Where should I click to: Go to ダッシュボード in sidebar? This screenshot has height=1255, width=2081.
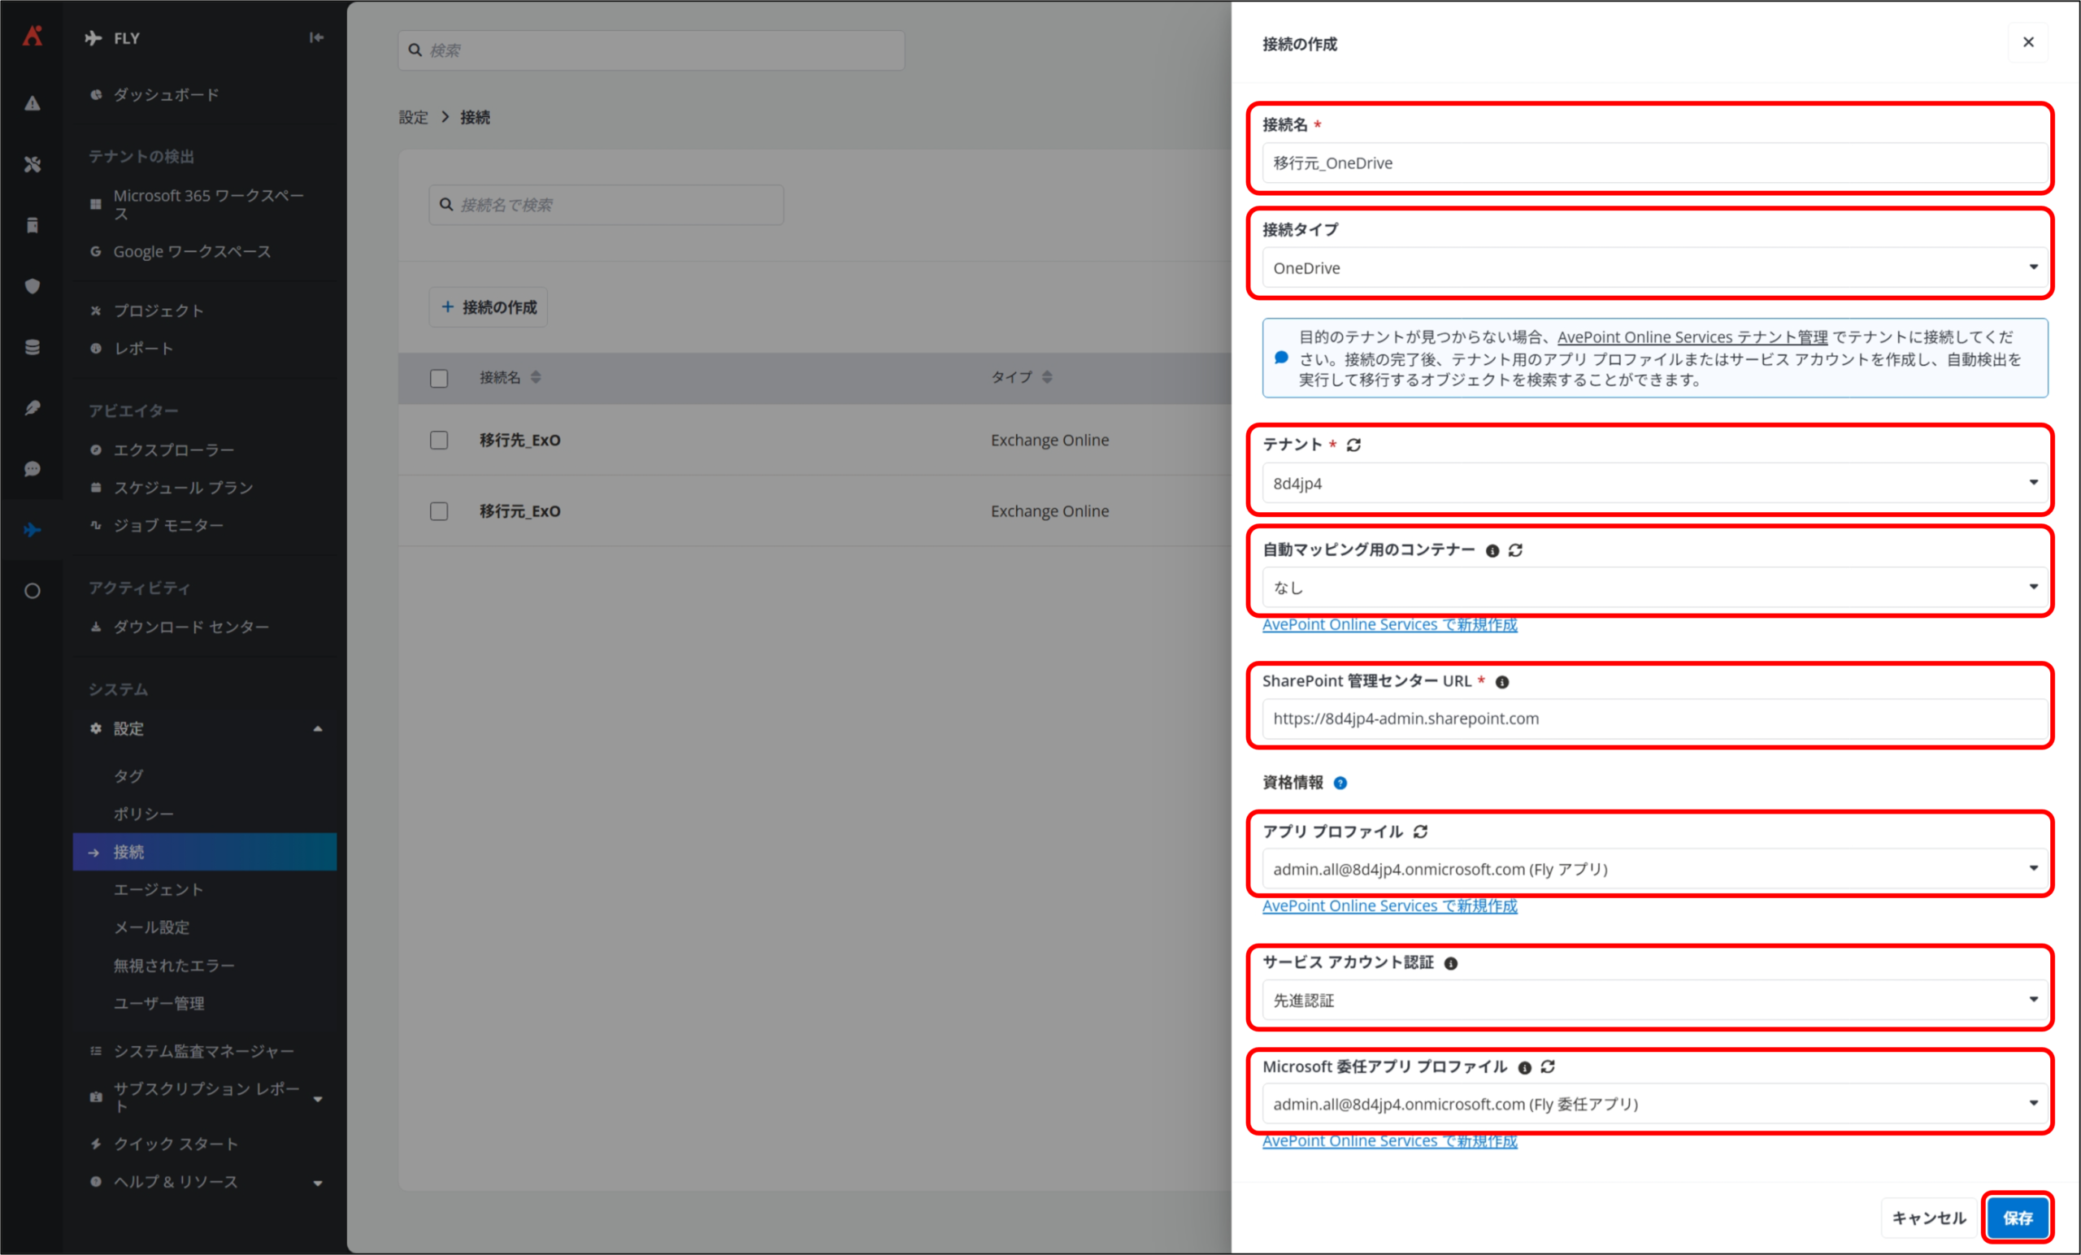click(167, 94)
